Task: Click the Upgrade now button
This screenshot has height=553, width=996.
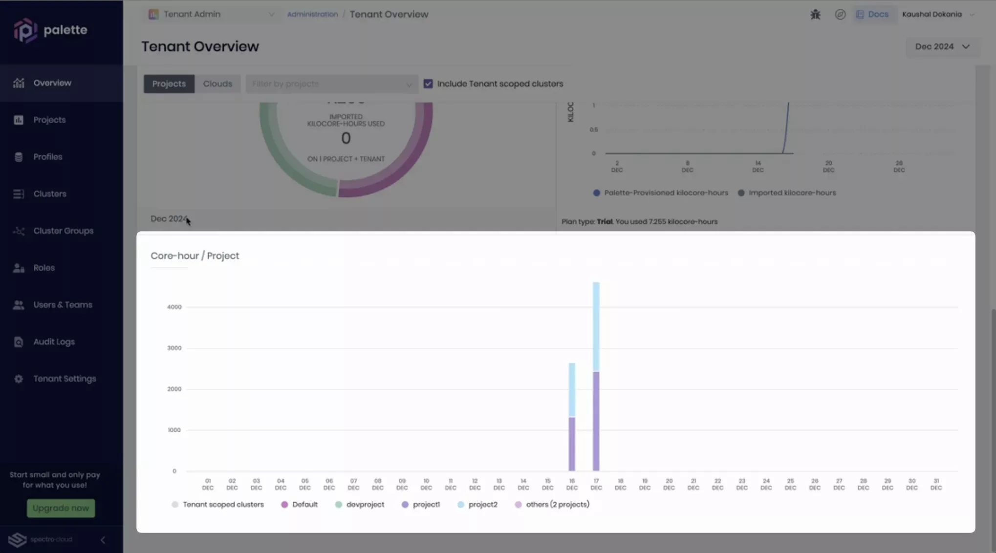Action: [x=61, y=508]
